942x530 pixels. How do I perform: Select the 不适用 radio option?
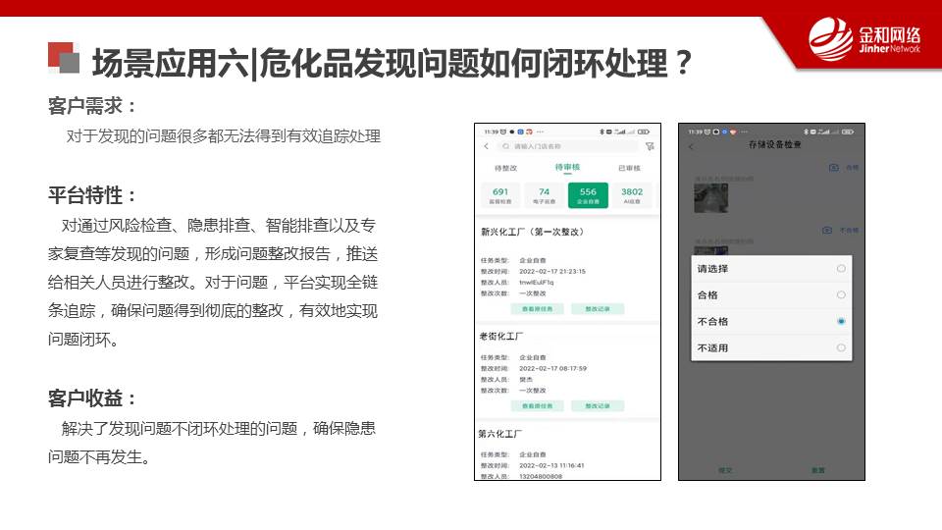(x=841, y=347)
